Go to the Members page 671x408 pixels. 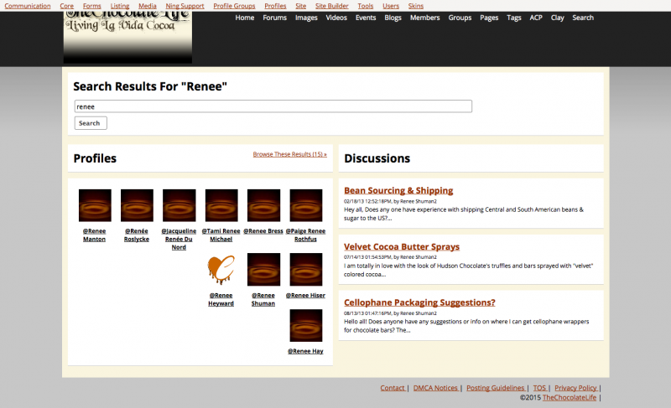pos(424,18)
